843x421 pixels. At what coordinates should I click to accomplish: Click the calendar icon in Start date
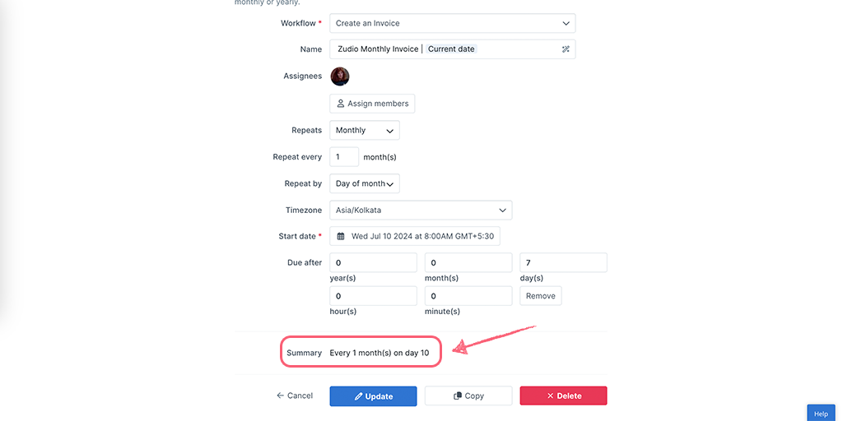[x=340, y=236]
